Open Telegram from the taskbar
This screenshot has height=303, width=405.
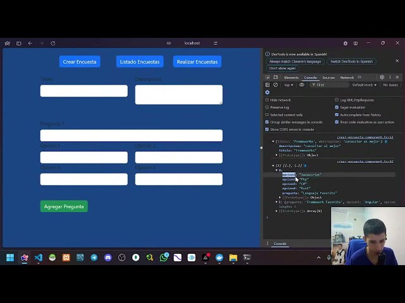(x=94, y=258)
